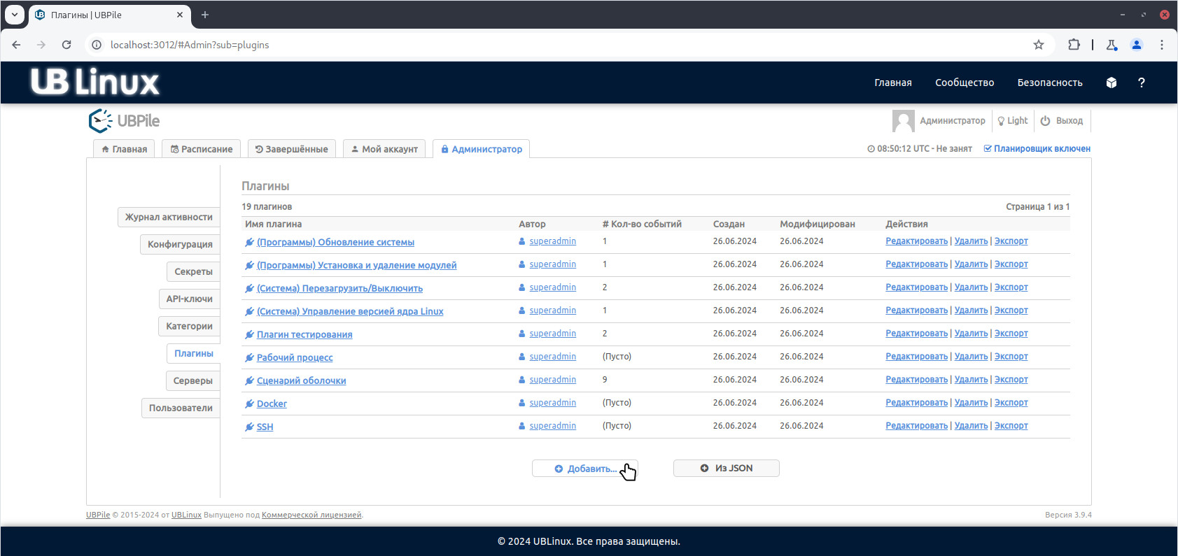
Task: Open Конфигурация sidebar item
Action: point(180,244)
